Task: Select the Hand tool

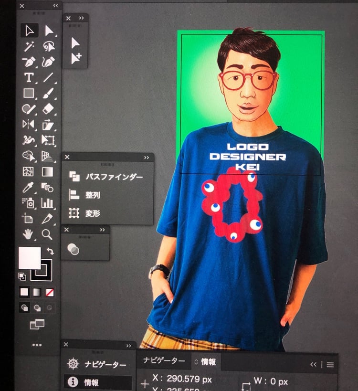Action: tap(29, 234)
